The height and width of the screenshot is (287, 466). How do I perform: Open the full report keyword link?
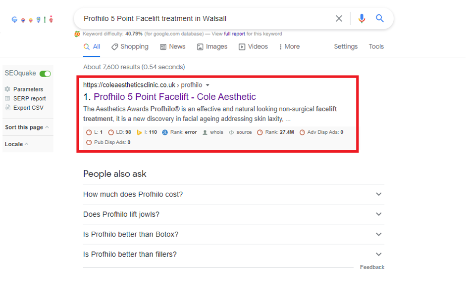235,34
